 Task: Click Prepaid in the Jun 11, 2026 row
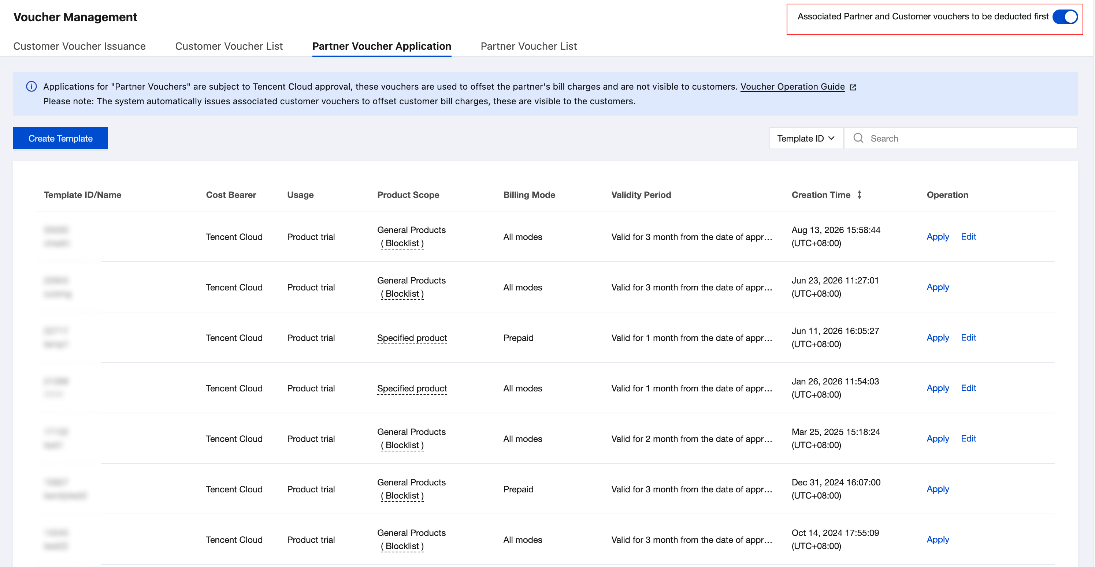point(518,338)
